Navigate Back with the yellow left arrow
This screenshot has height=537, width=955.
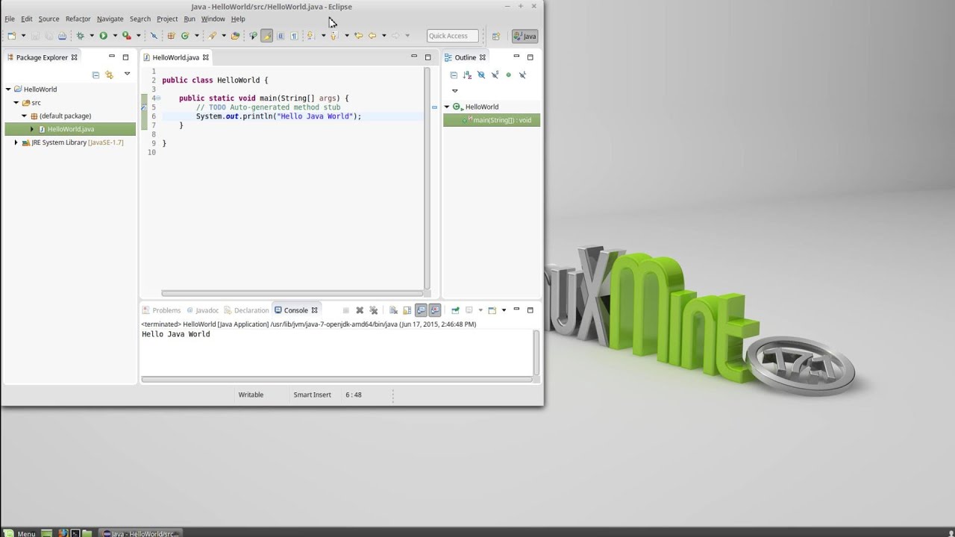pyautogui.click(x=372, y=36)
